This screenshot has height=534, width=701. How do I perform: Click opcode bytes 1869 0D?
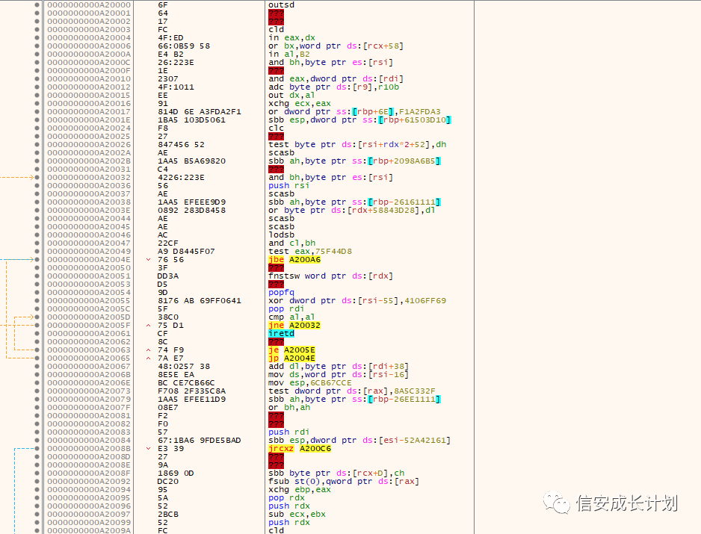(176, 474)
